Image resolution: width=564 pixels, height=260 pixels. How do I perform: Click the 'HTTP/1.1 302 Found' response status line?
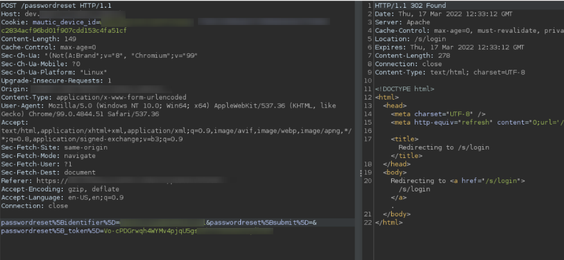coord(410,6)
